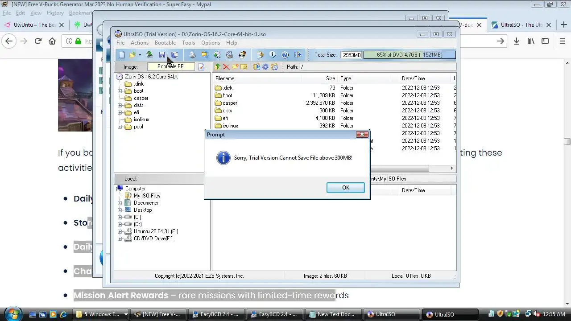
Task: Click the green Up folder arrow icon
Action: [217, 67]
